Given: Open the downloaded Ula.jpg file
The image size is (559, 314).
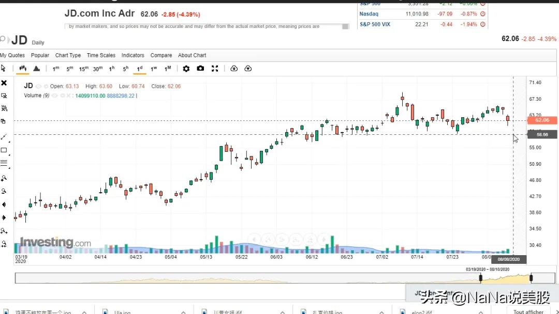Looking at the screenshot, I should point(122,312).
